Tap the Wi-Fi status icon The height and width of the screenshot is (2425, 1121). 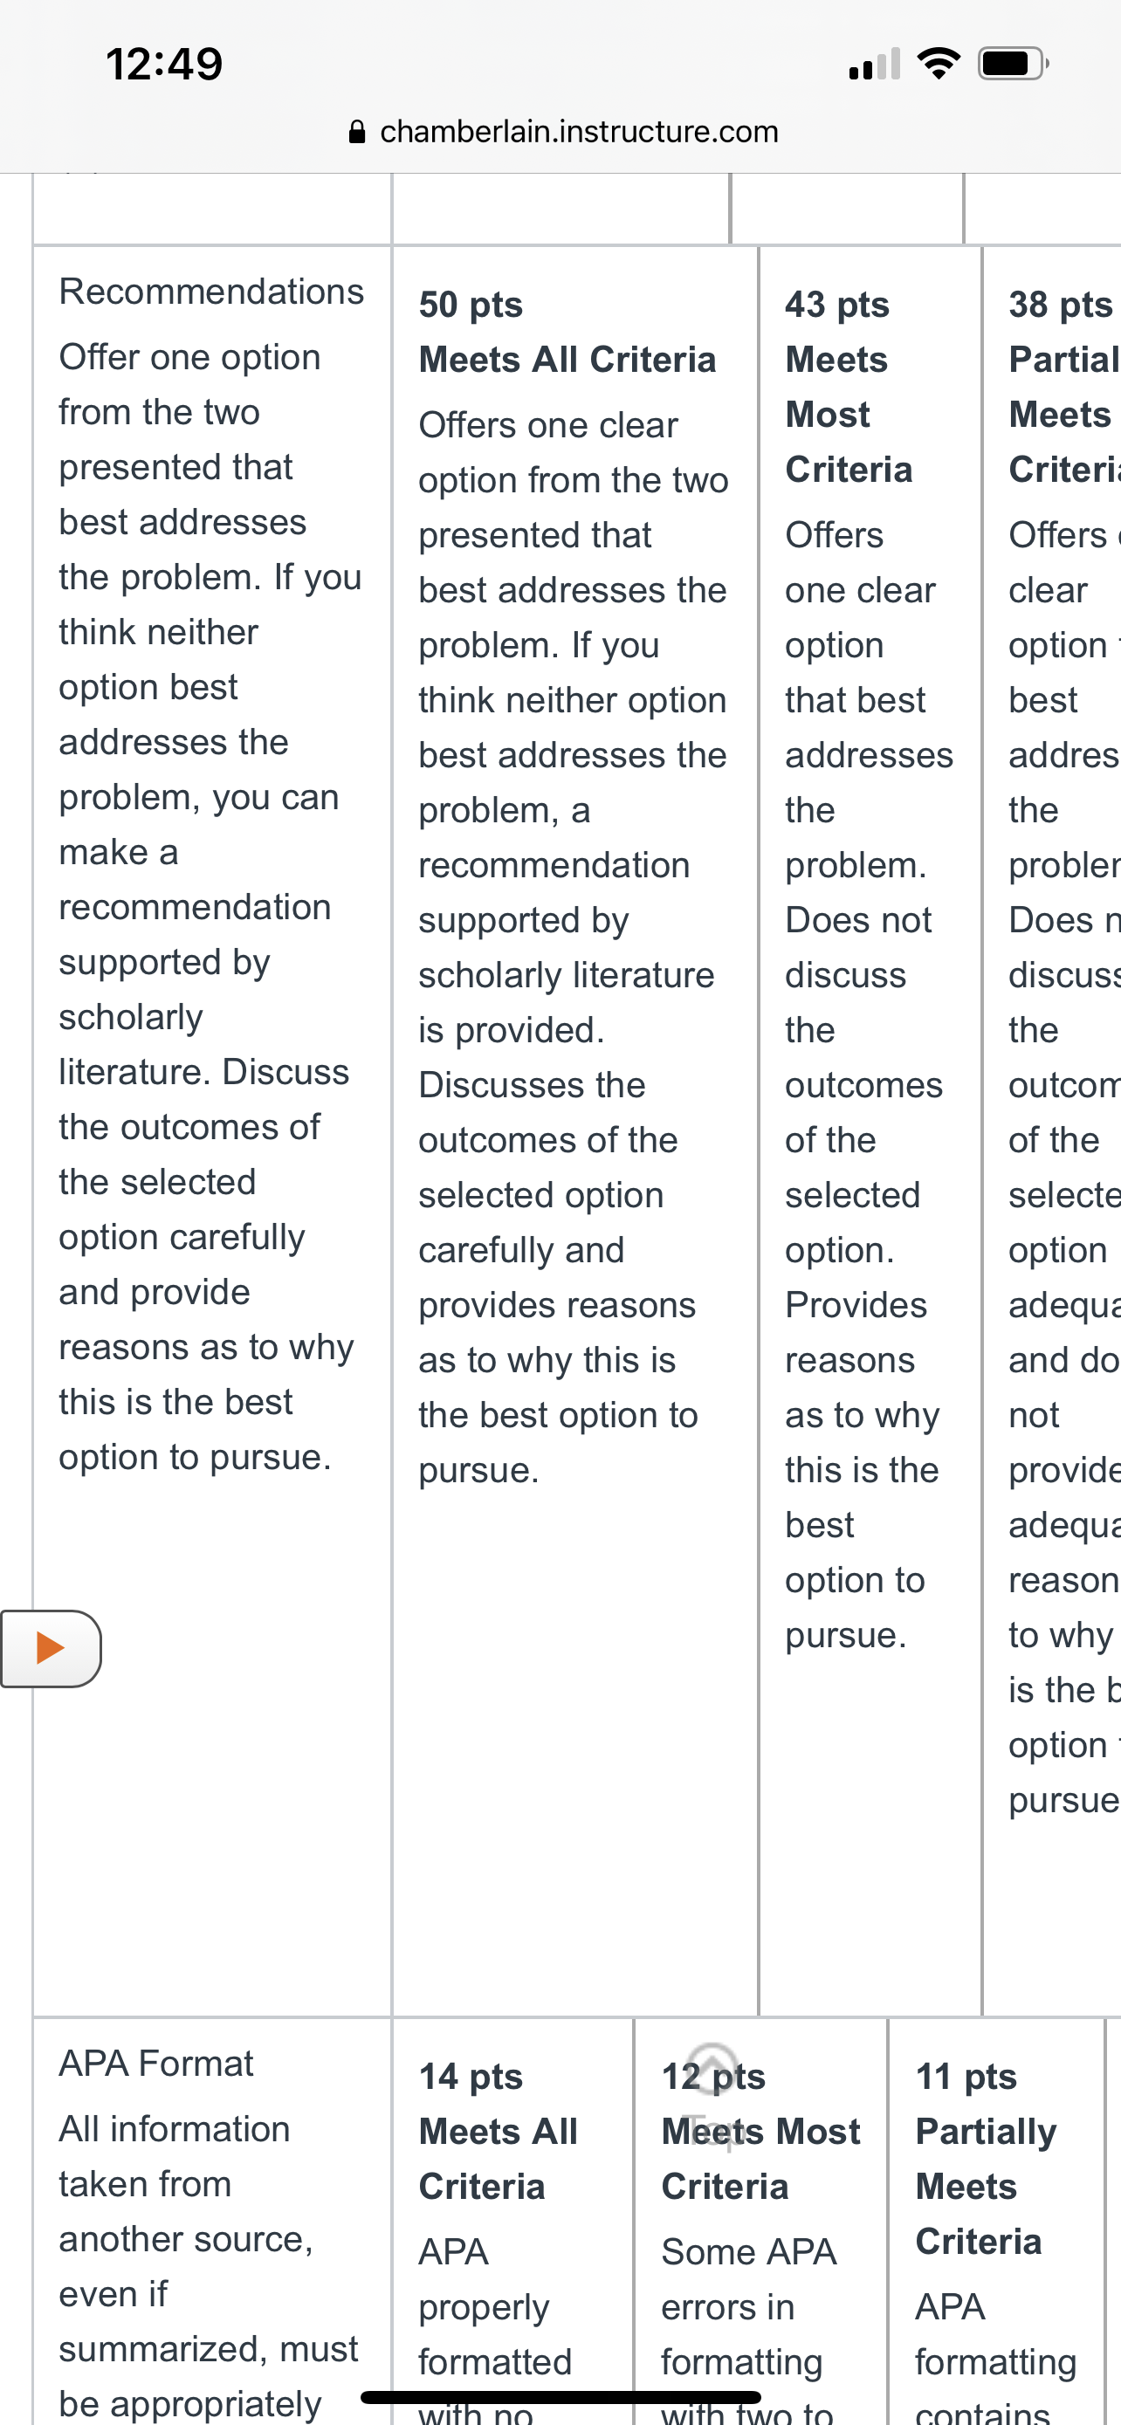click(x=939, y=63)
